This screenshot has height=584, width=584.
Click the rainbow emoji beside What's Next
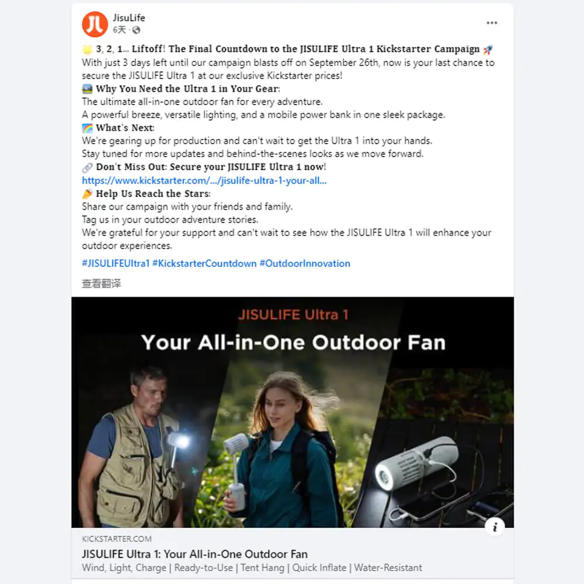tap(87, 128)
